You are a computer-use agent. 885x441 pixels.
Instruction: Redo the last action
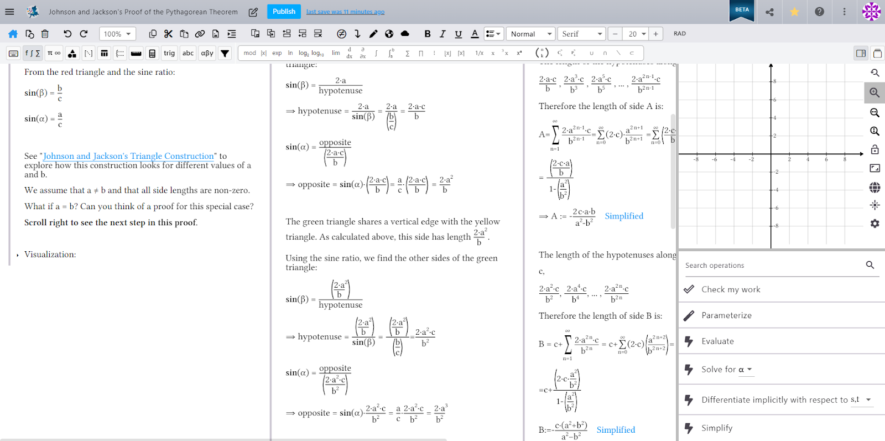(84, 34)
